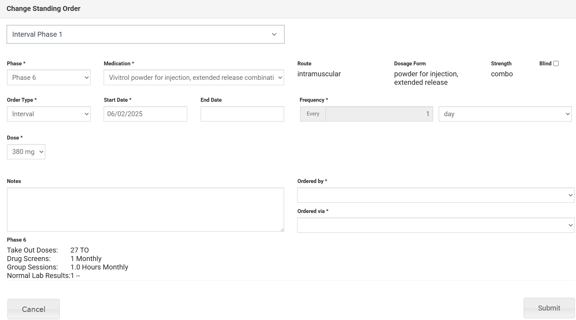Expand the Phase 6 dropdown
Screen dimensions: 576x320
click(x=48, y=77)
